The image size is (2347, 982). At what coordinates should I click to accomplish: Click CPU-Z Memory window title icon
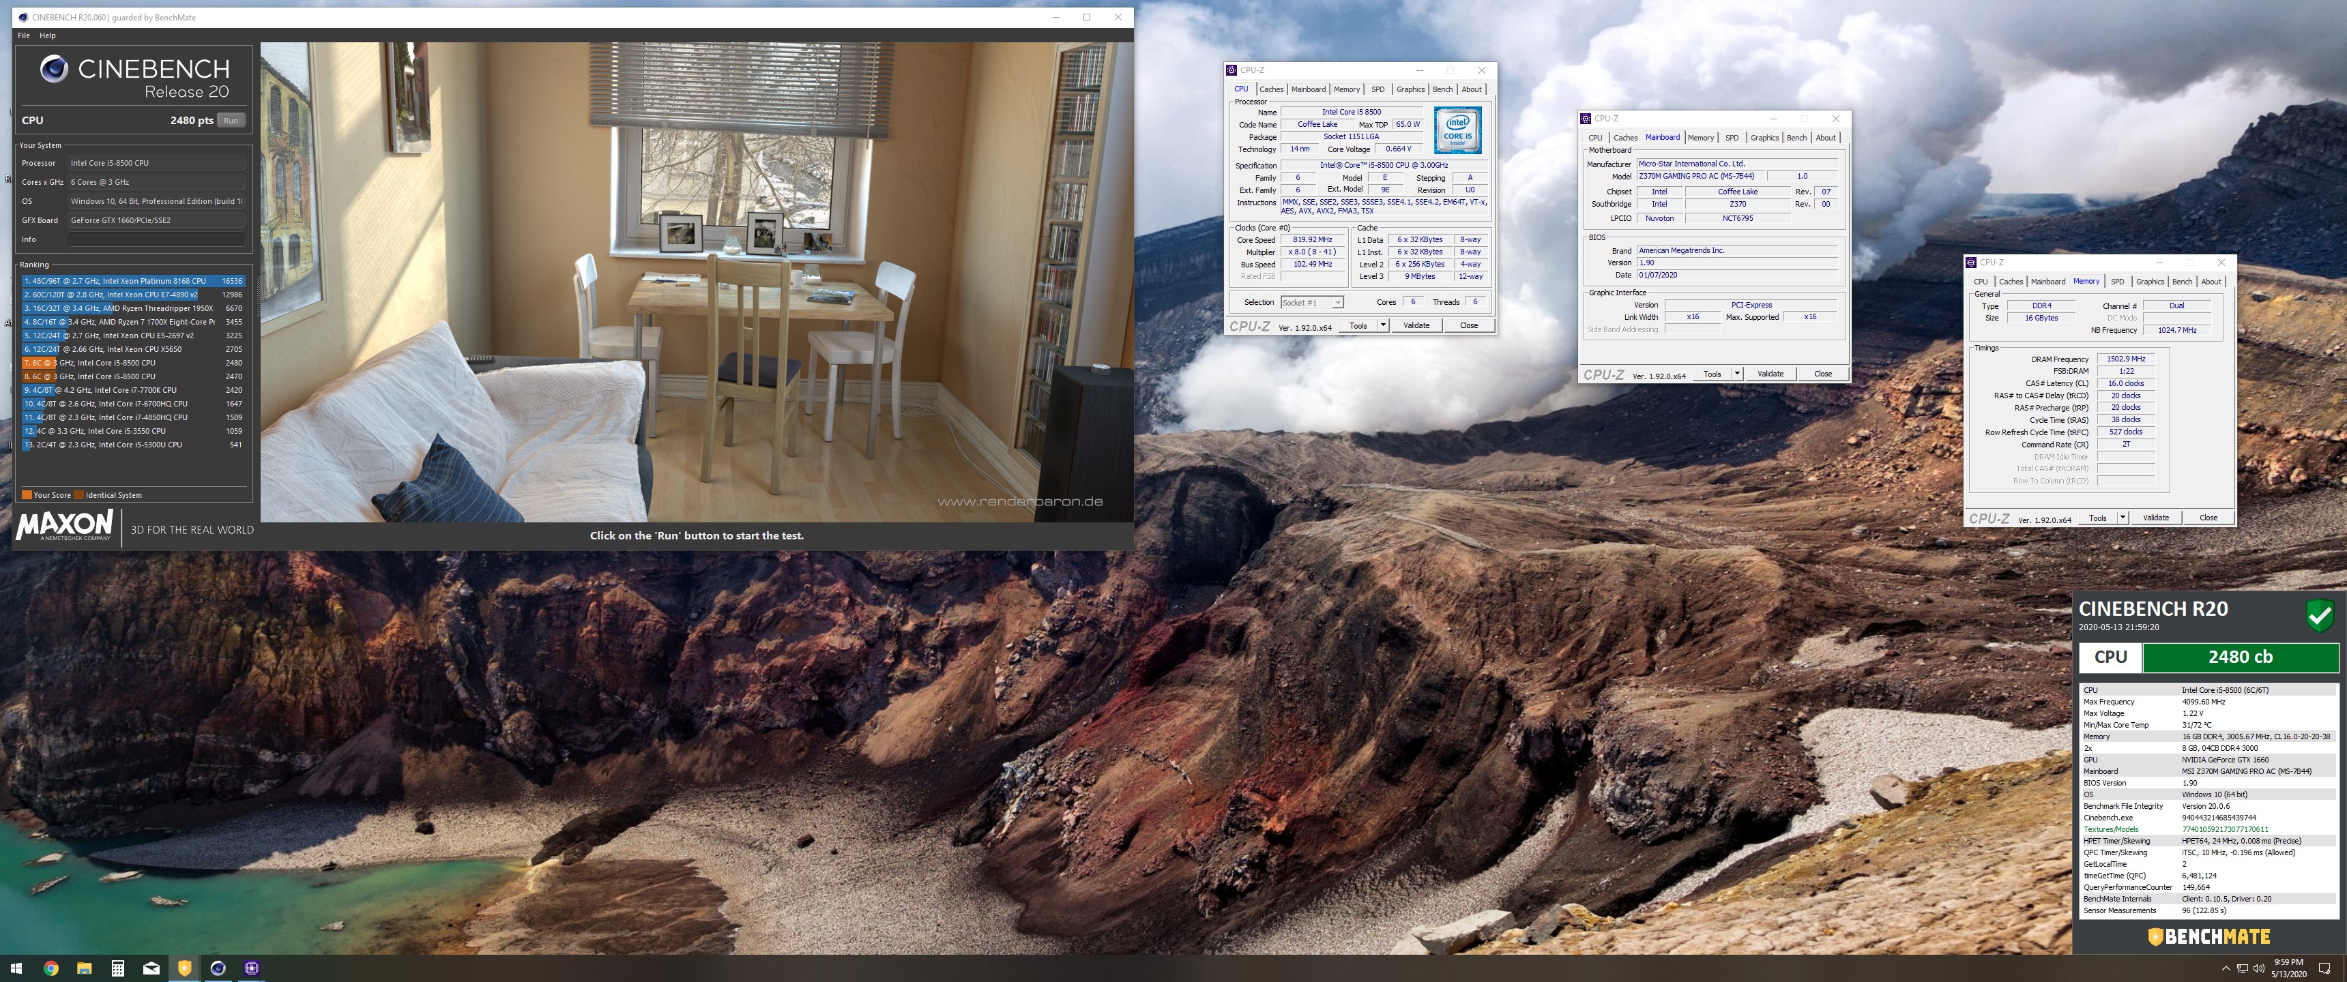(x=1972, y=263)
